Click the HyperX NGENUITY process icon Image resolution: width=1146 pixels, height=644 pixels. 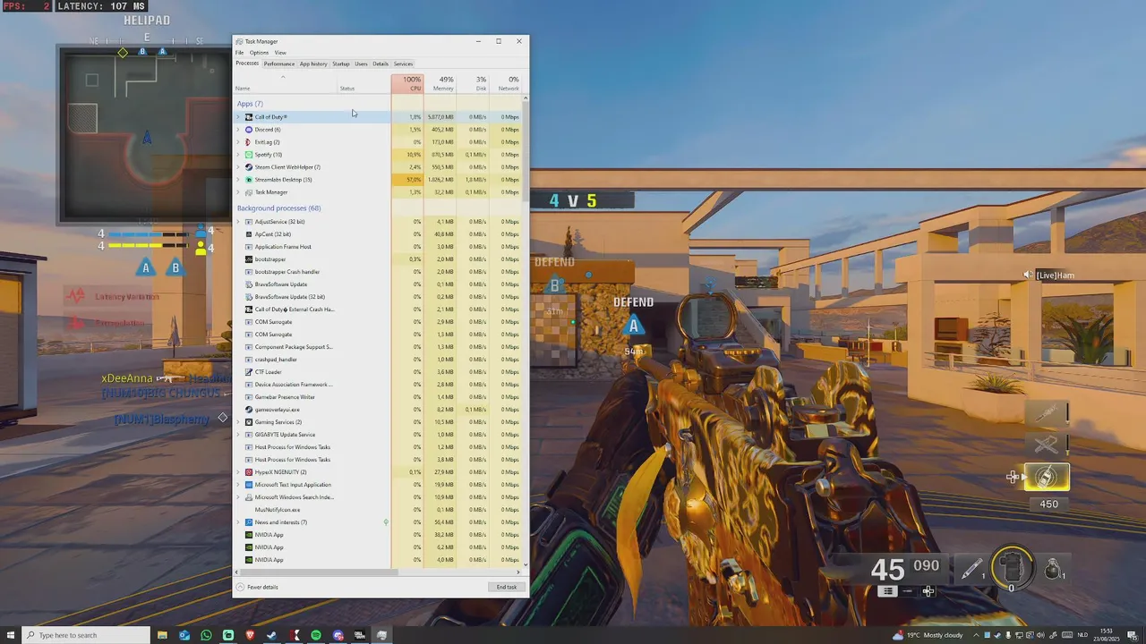coord(249,472)
